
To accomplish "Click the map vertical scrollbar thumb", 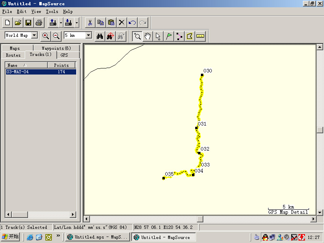I will tap(320, 130).
